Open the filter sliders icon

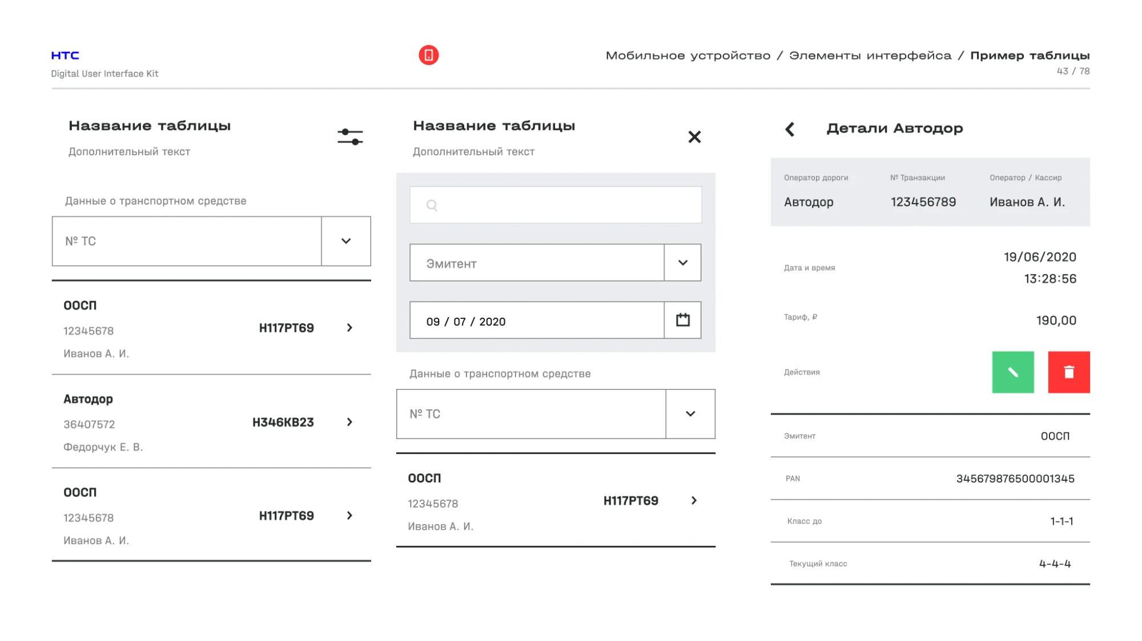pos(350,137)
